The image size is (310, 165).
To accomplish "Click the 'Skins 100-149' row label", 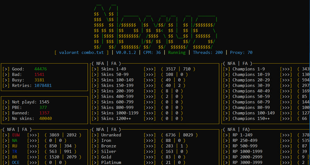I will (118, 80).
